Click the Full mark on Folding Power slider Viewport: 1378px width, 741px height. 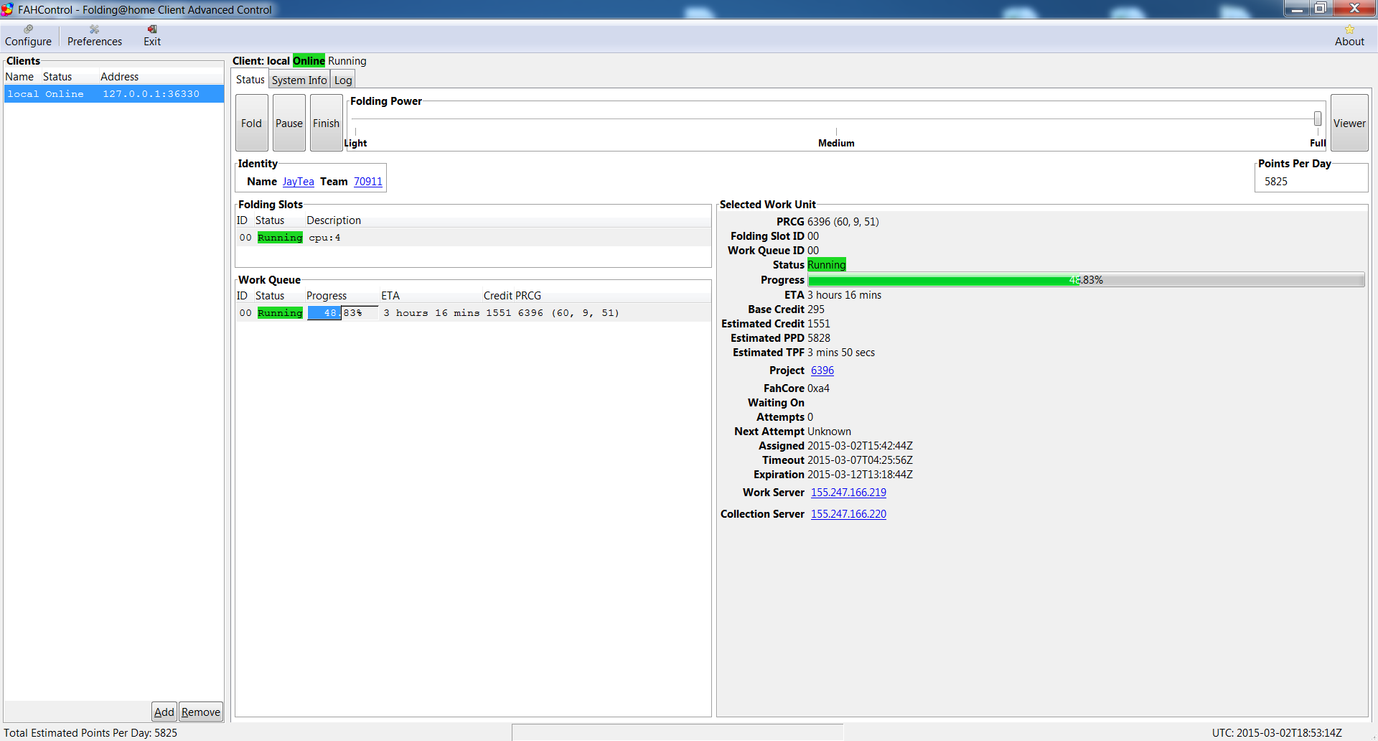click(x=1318, y=143)
